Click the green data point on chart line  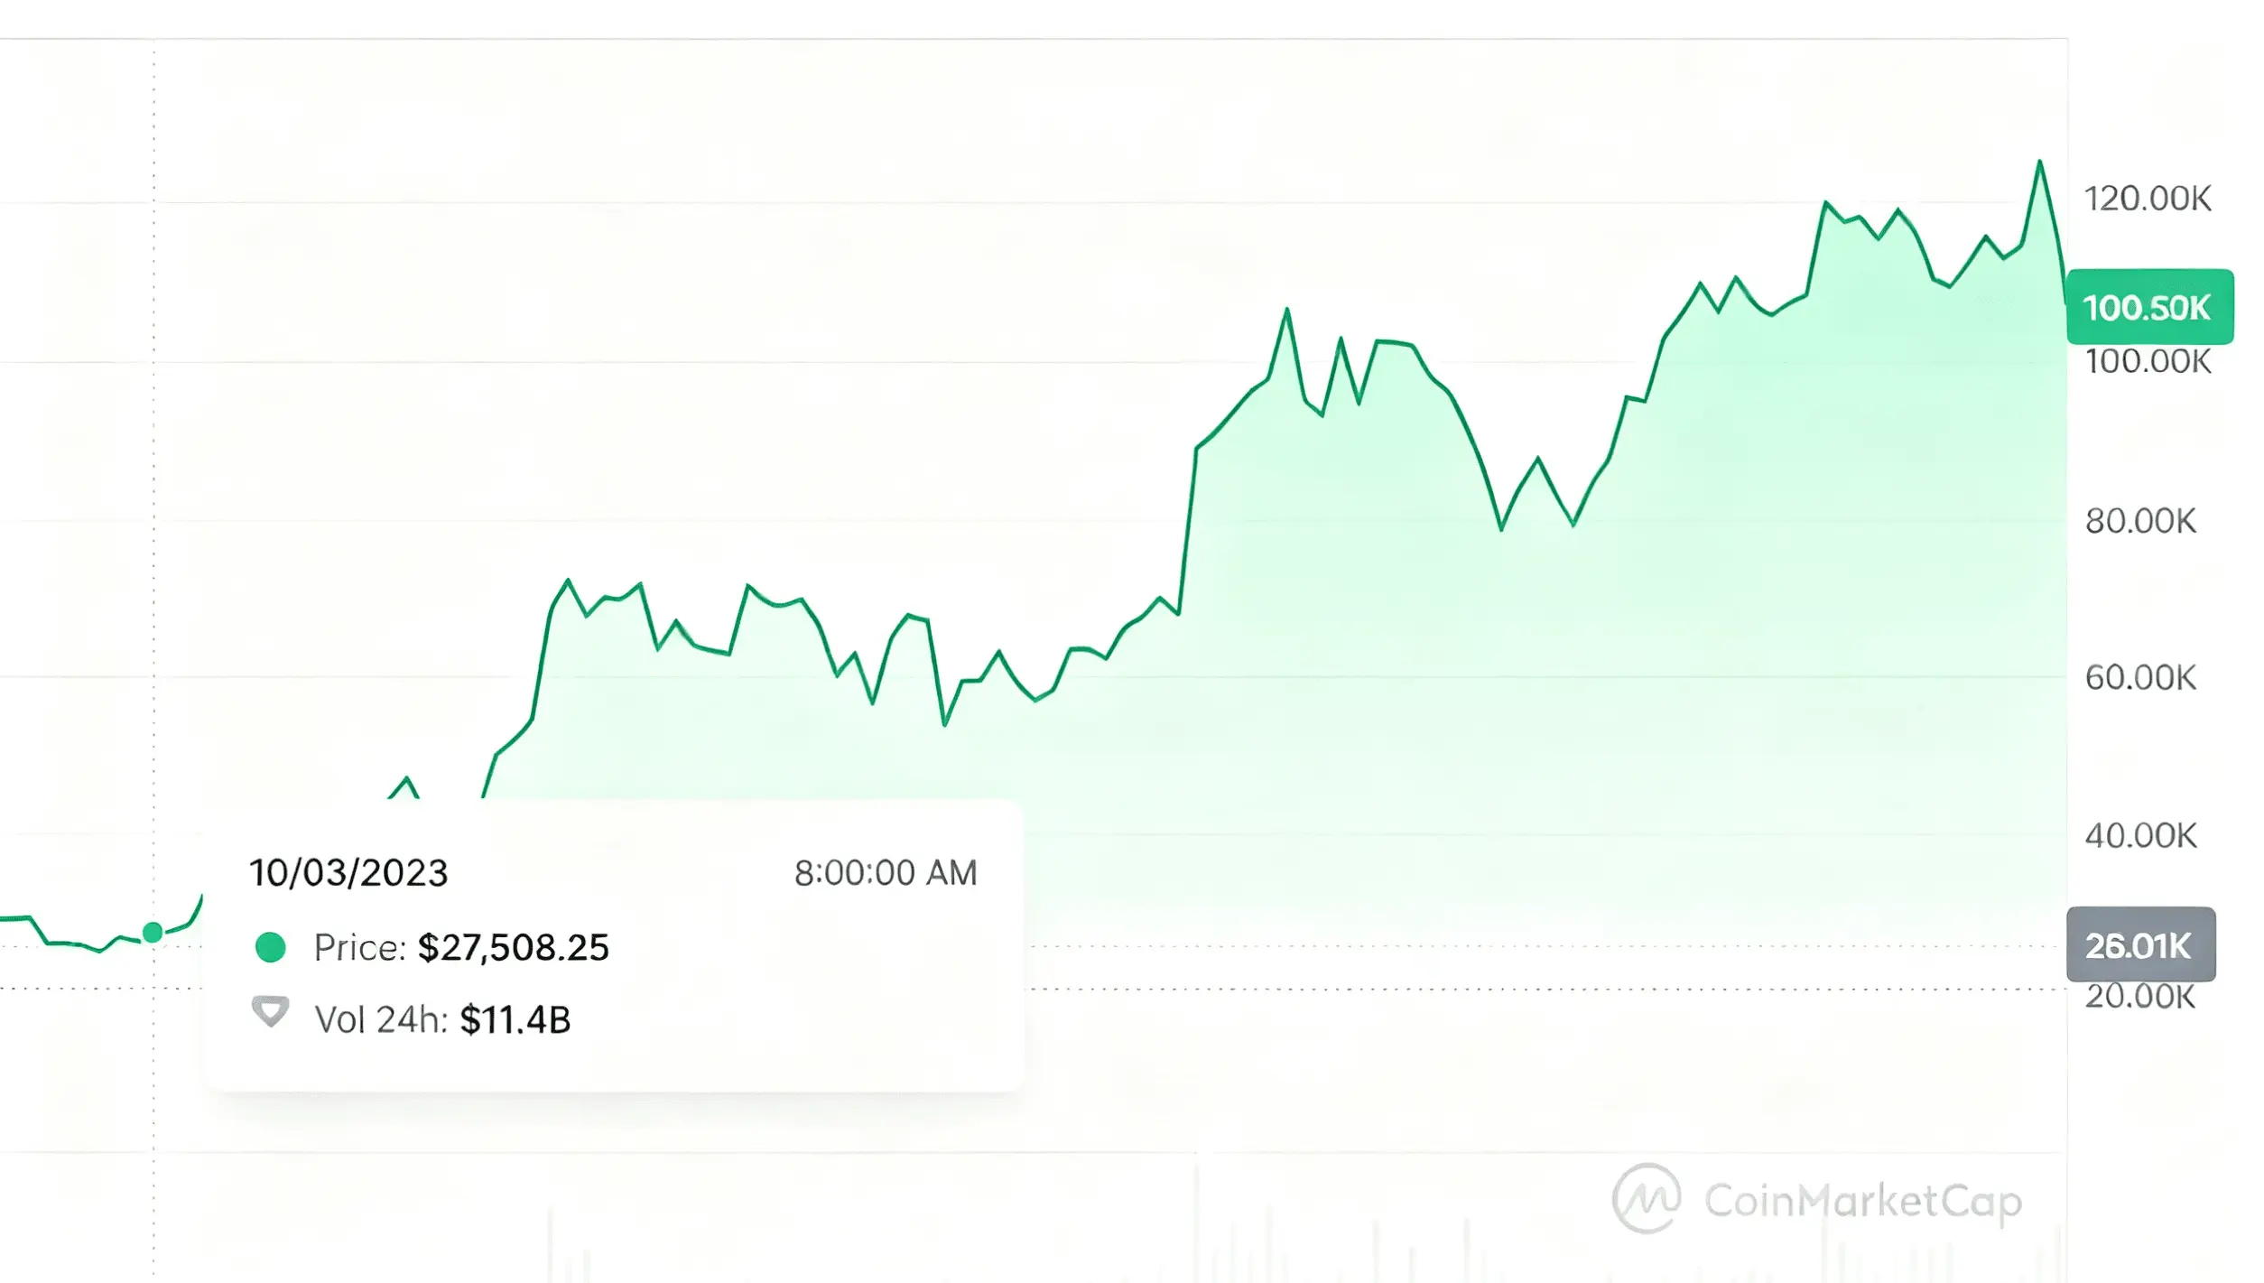point(153,932)
